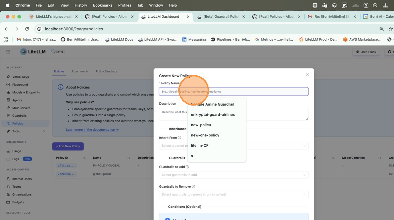The height and width of the screenshot is (220, 394).
Task: Open the Guardrails to Add dropdown
Action: click(233, 175)
